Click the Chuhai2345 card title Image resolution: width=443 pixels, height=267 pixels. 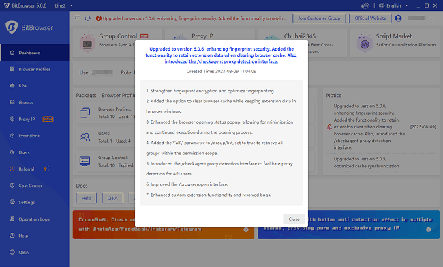[299, 36]
